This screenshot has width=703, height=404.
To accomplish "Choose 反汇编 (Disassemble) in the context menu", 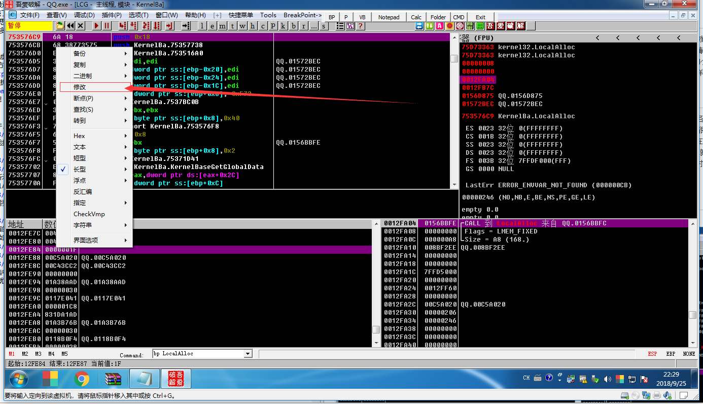I will 94,192.
